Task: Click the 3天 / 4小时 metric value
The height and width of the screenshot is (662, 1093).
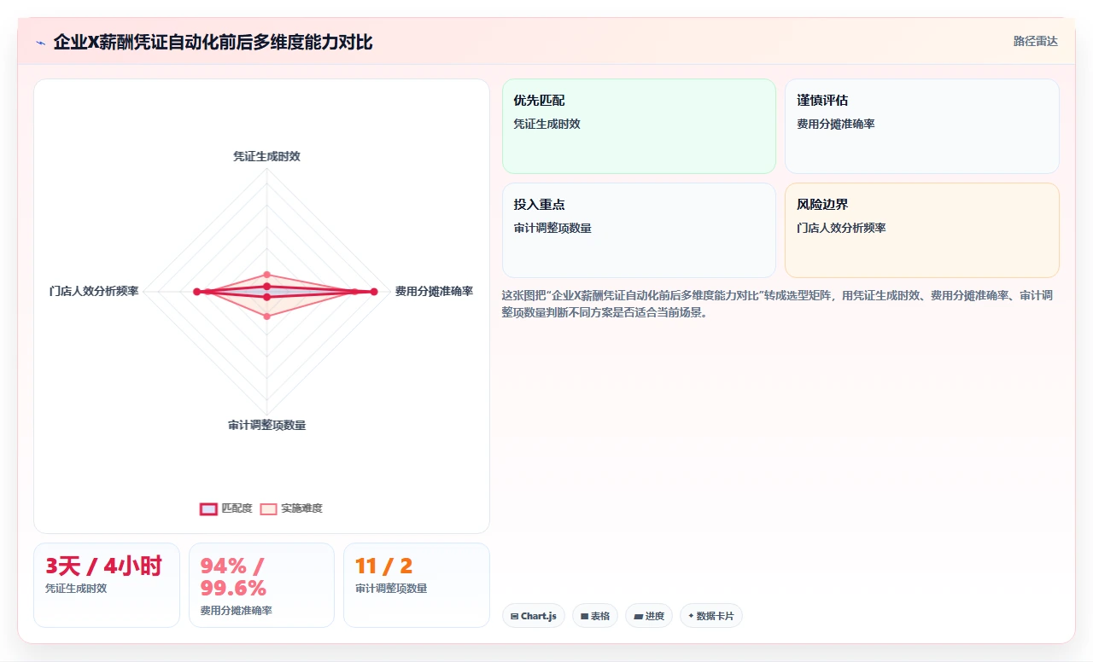Action: pyautogui.click(x=103, y=566)
